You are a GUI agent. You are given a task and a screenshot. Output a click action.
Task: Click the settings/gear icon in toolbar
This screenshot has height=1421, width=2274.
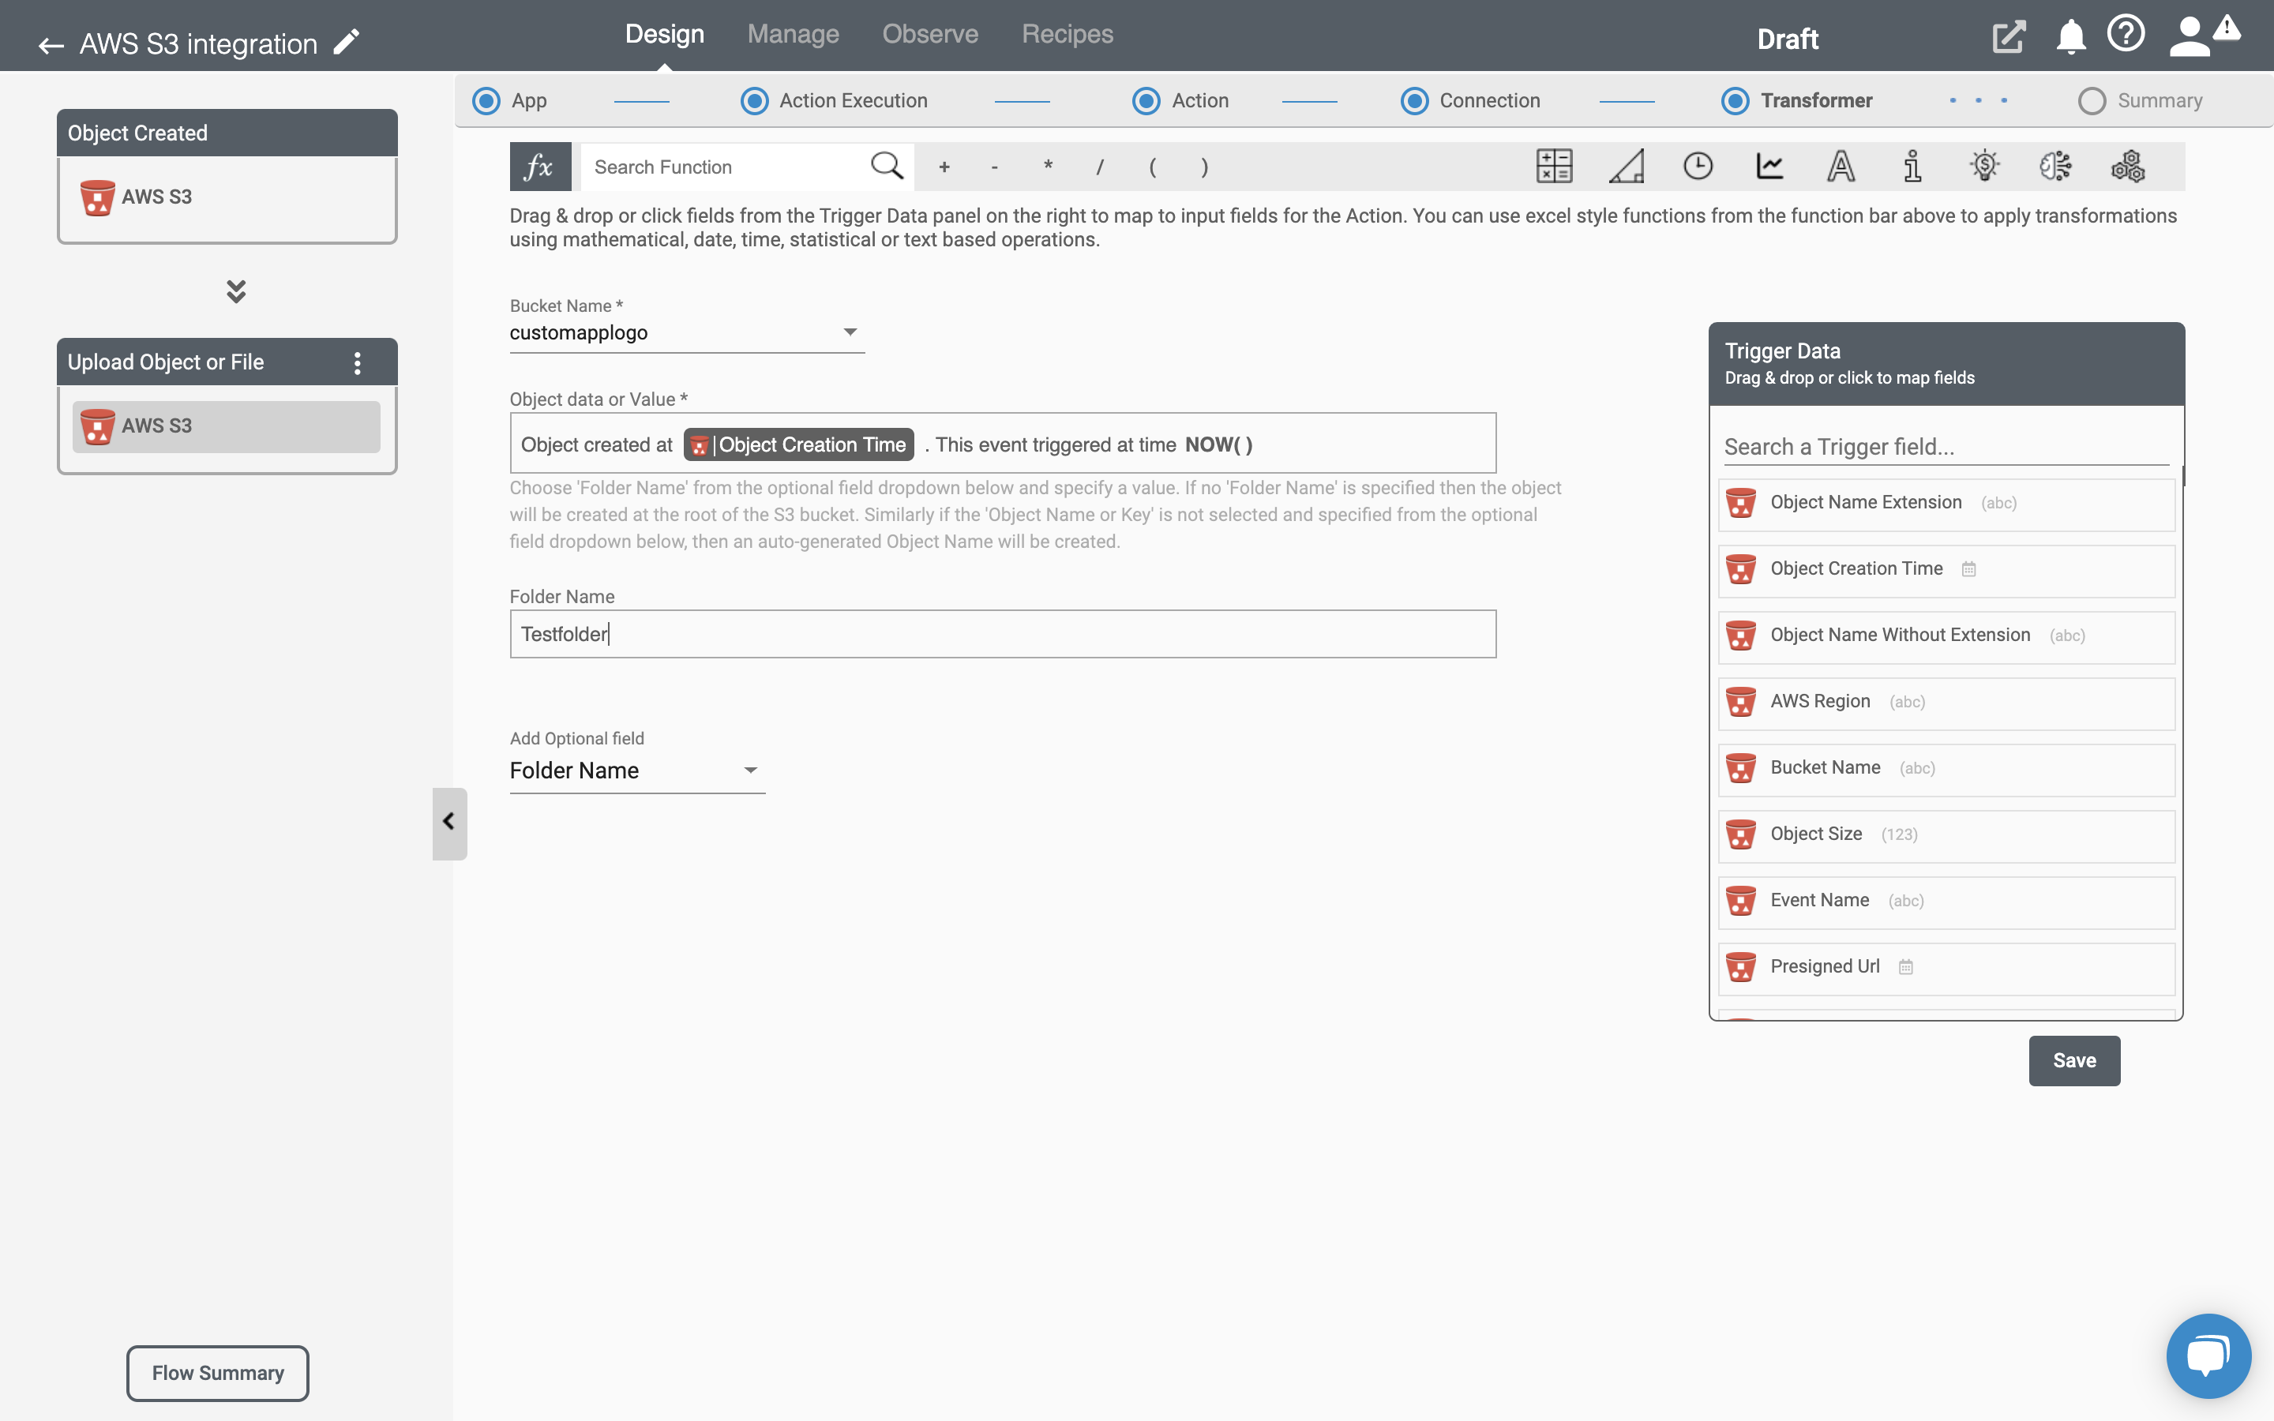pos(2128,165)
